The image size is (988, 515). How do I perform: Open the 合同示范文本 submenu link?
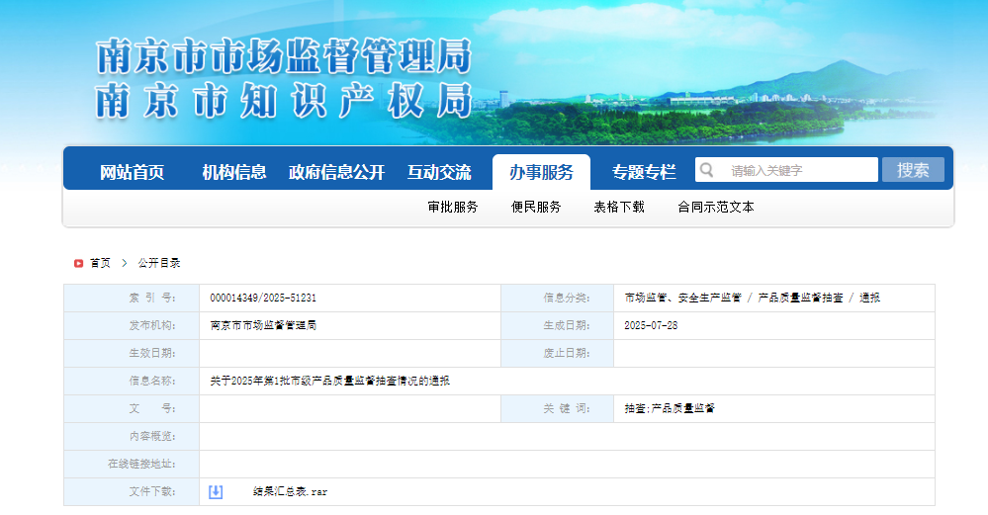tap(716, 208)
